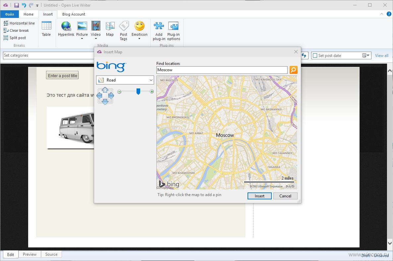This screenshot has width=393, height=261.
Task: Click the Picture icon
Action: coord(82,26)
